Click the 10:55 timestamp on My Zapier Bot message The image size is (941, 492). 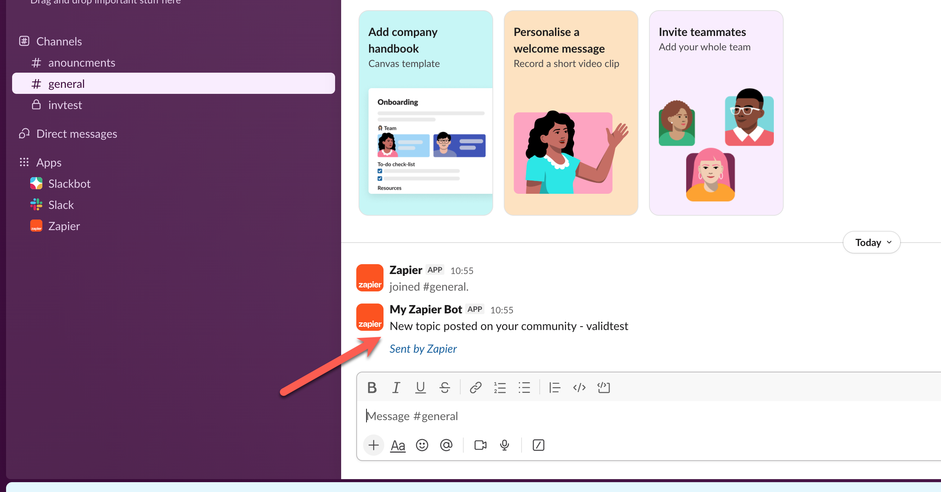click(502, 310)
